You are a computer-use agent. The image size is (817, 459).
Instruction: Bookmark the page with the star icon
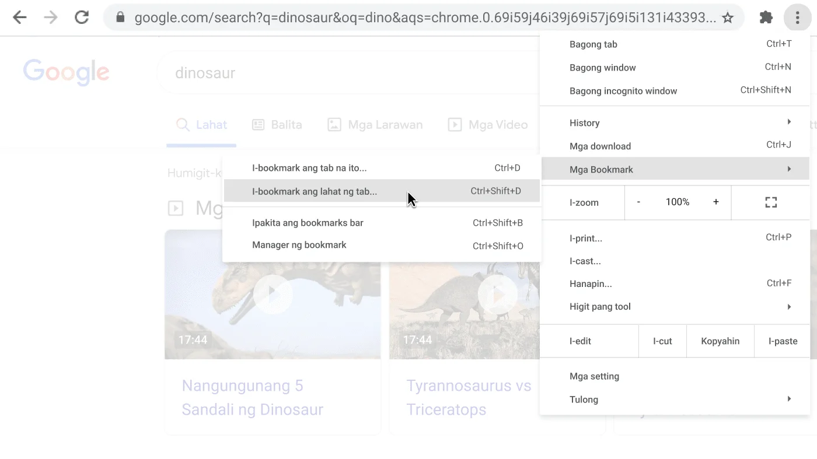(728, 17)
